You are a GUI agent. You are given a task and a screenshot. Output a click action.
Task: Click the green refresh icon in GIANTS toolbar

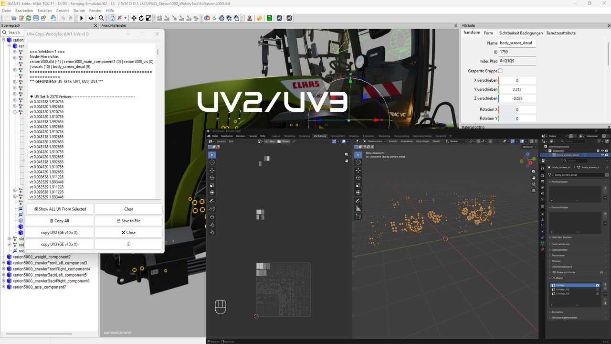(x=29, y=18)
